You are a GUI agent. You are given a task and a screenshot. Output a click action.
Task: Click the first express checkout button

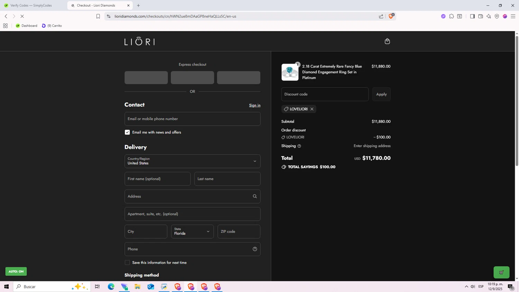click(x=146, y=77)
